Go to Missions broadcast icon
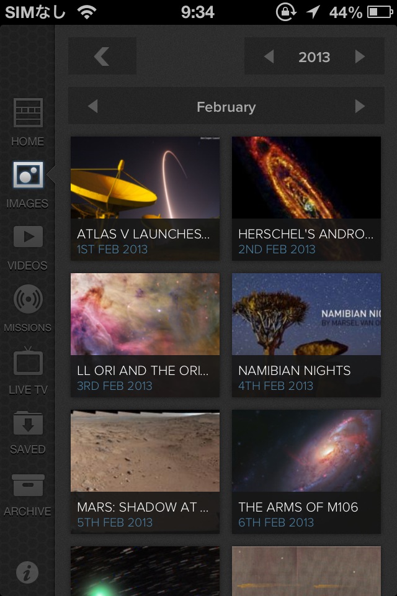 28,300
